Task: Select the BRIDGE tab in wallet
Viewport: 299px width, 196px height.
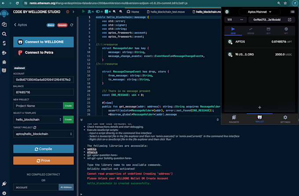Action: 251,30
